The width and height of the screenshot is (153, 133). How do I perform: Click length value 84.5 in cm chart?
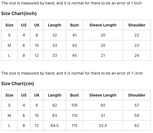(x=55, y=125)
